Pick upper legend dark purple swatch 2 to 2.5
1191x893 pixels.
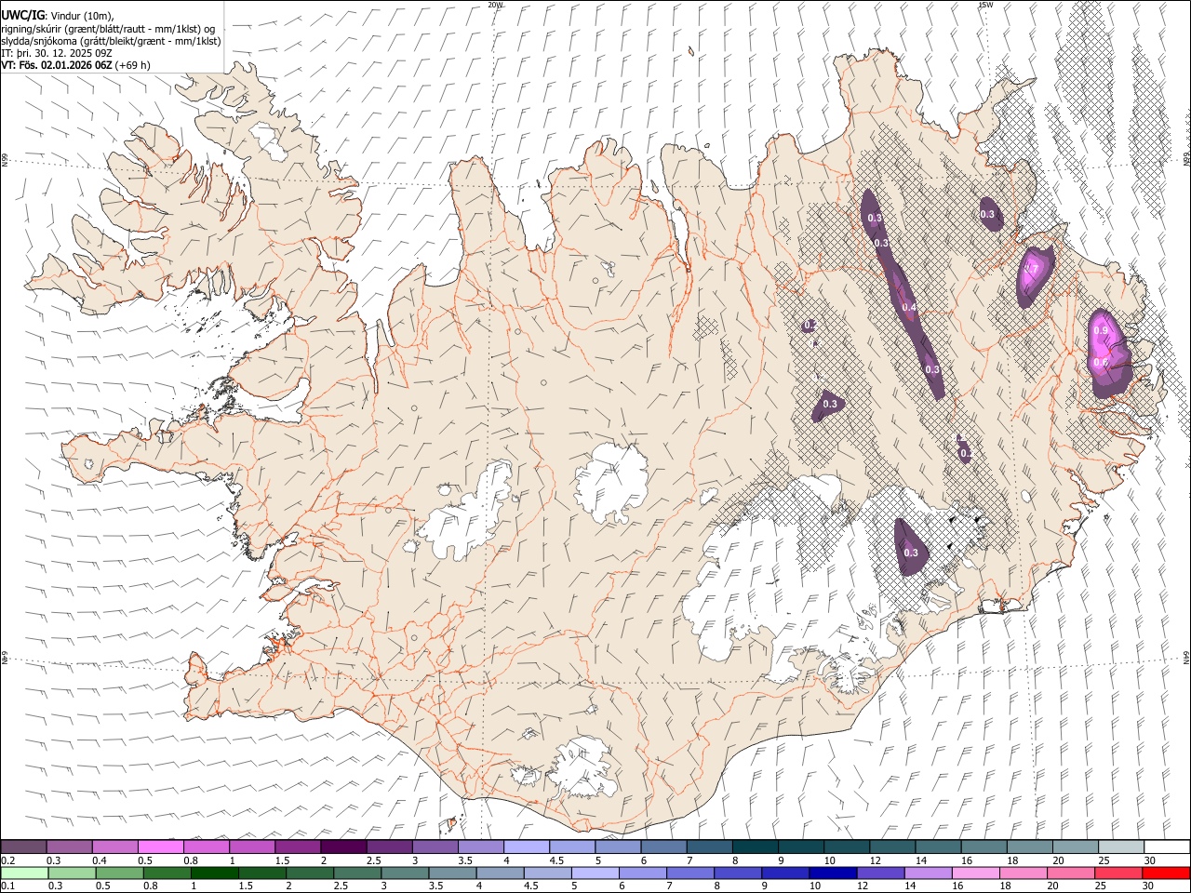tap(343, 846)
